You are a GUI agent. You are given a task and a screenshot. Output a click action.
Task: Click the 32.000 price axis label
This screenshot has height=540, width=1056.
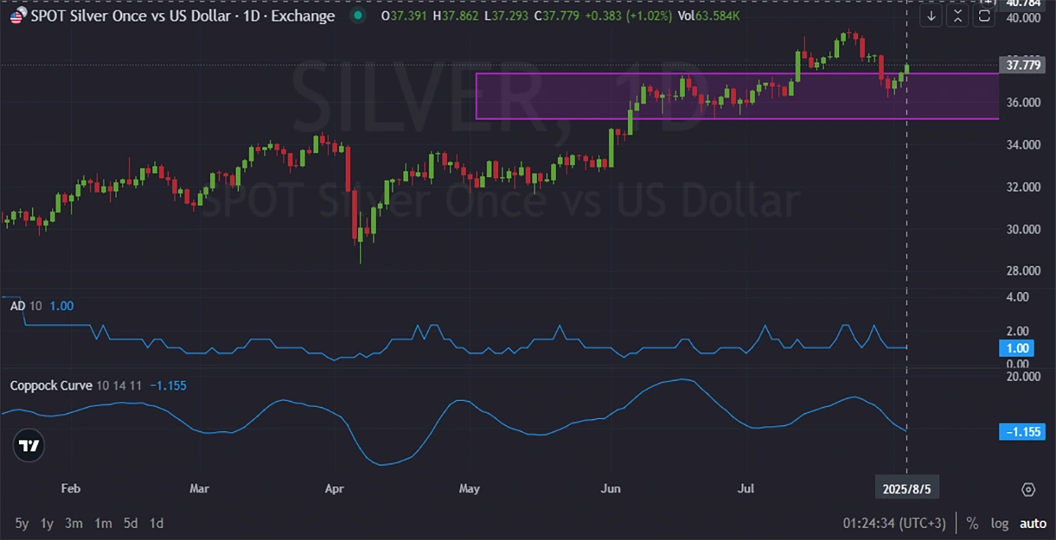(1023, 187)
